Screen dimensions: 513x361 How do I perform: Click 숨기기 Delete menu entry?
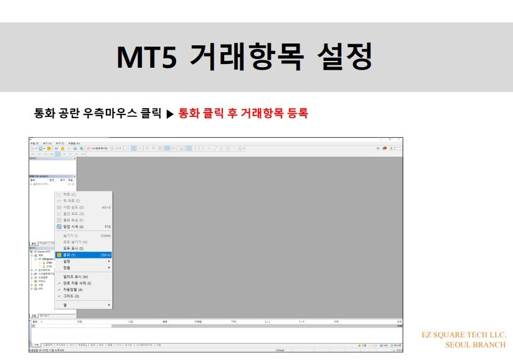coord(83,235)
